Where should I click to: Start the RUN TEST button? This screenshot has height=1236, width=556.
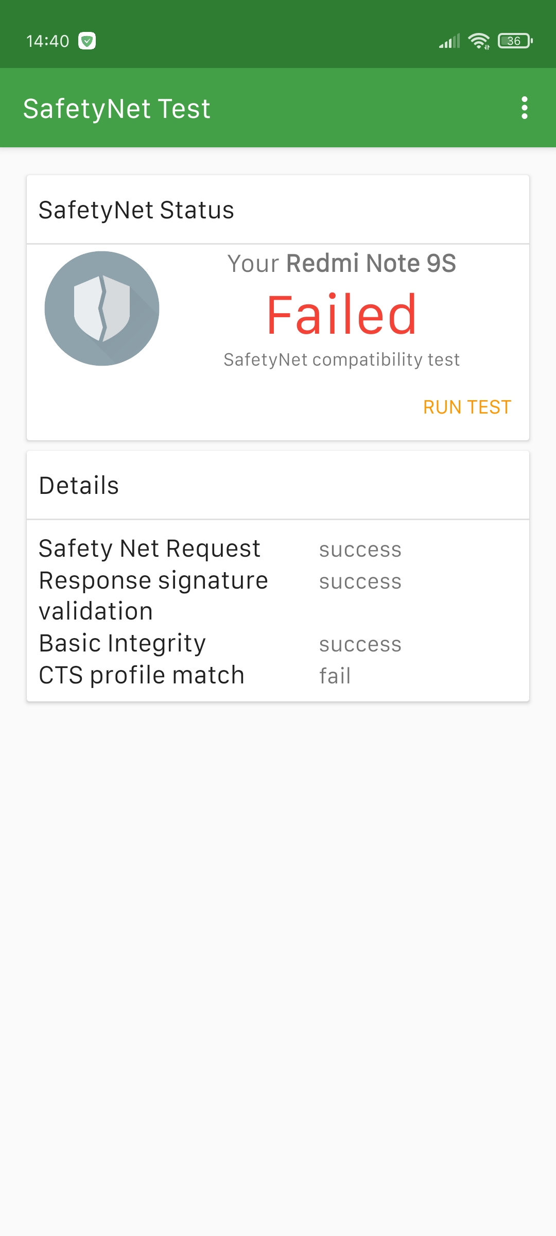pos(467,407)
